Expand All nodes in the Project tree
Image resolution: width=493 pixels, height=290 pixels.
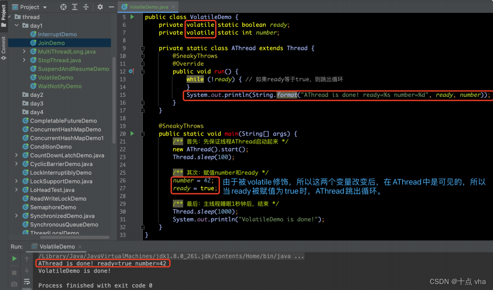click(75, 7)
